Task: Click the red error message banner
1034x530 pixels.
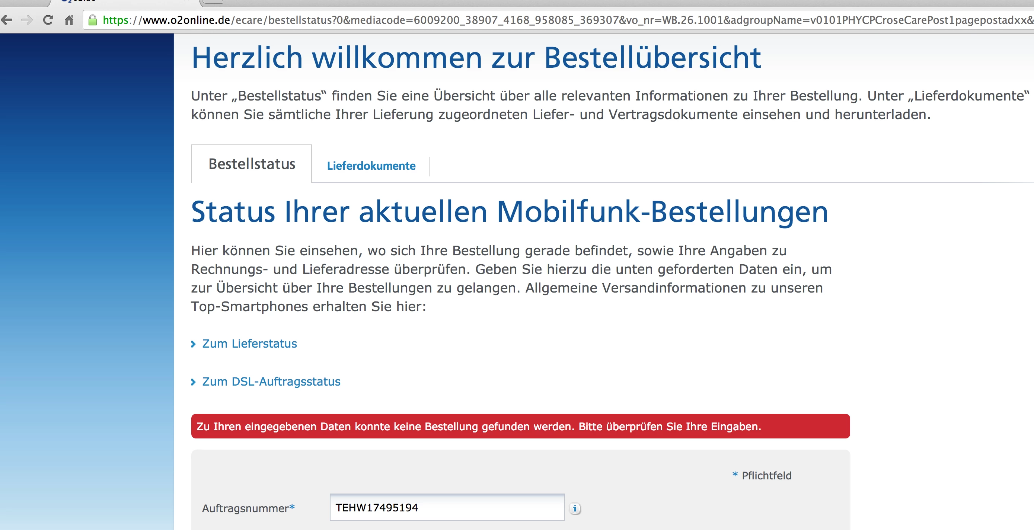Action: click(x=520, y=426)
